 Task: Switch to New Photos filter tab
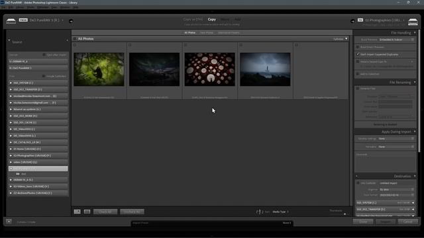point(207,32)
